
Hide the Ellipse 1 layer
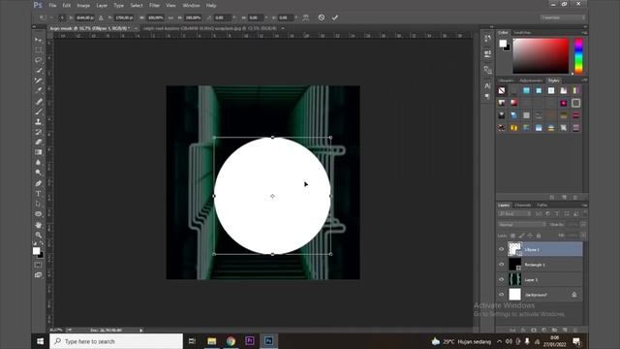tap(502, 249)
